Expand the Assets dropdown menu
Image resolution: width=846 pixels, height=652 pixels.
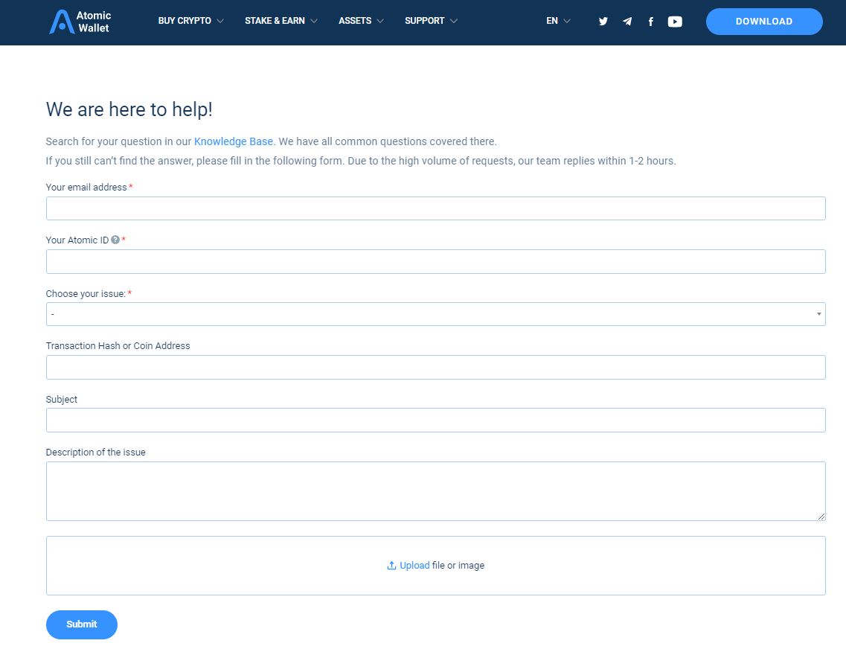click(361, 21)
